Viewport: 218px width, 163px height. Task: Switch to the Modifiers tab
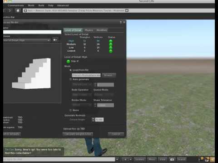point(102,30)
